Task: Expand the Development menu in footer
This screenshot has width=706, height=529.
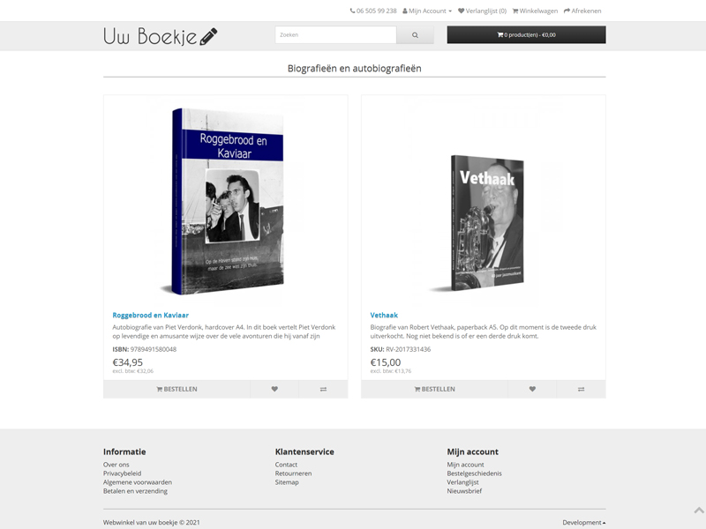Action: [x=583, y=522]
